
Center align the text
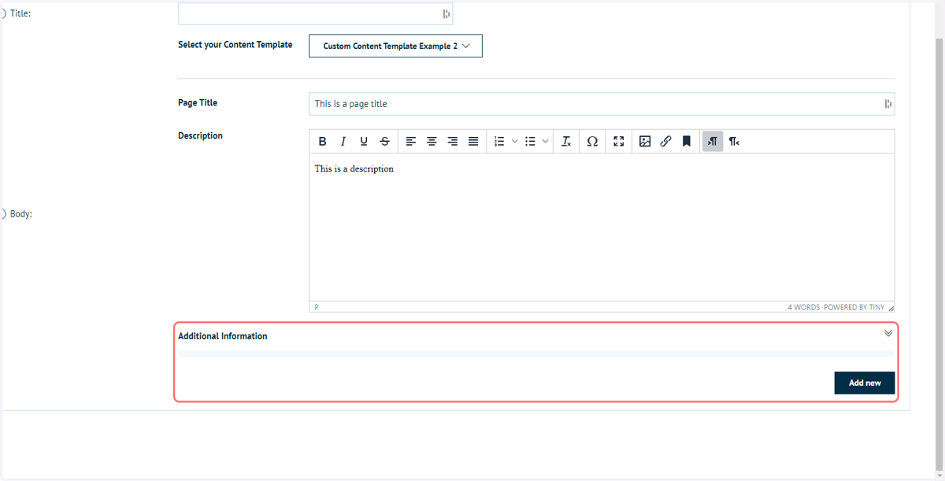pos(432,142)
